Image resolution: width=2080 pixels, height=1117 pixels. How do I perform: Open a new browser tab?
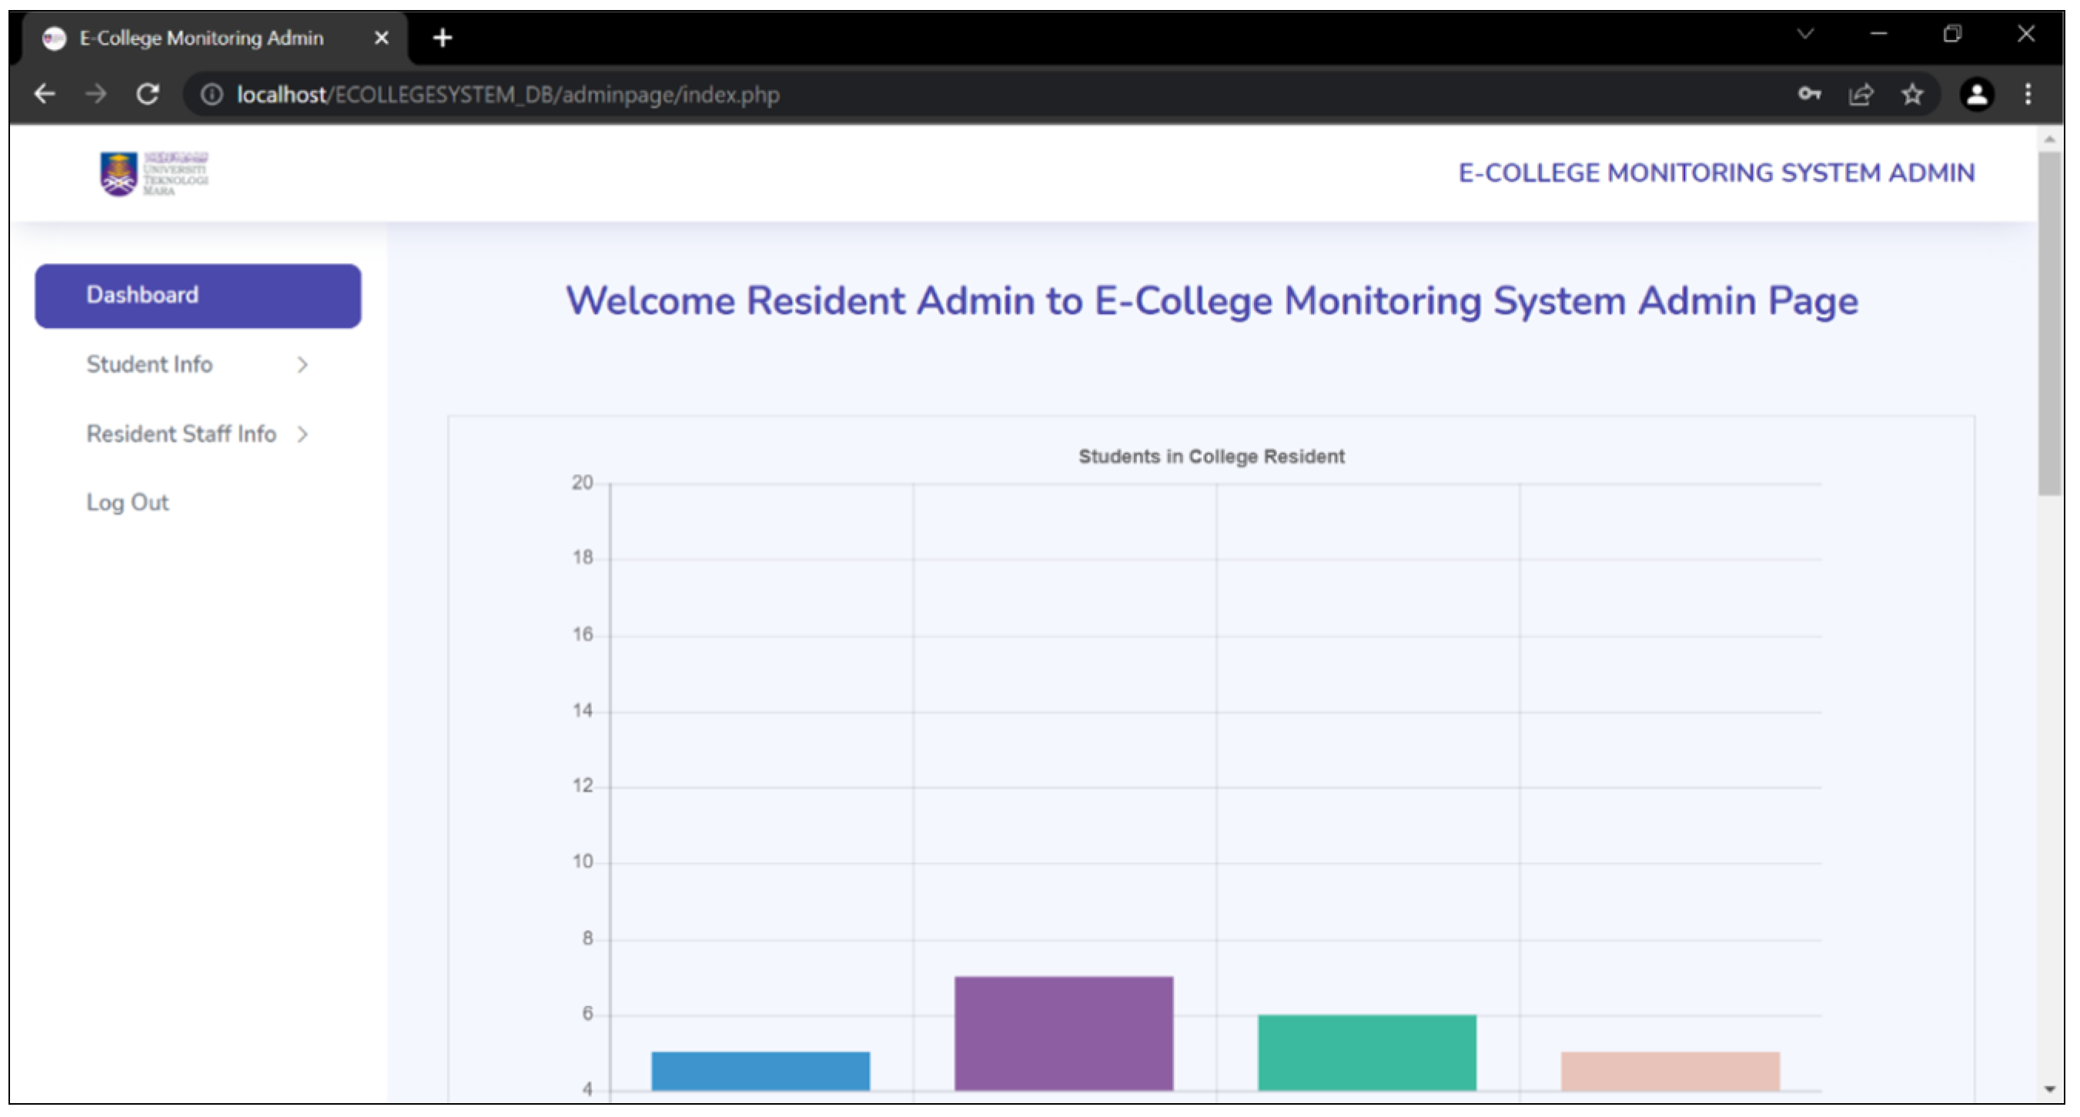[443, 38]
